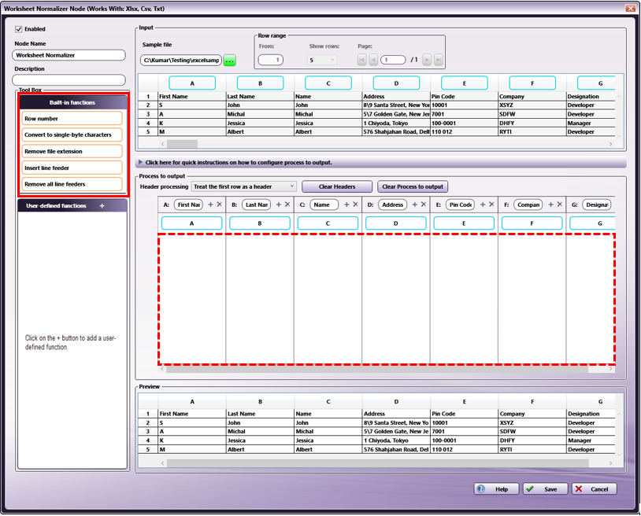Remove Company header column with X
641x516 pixels.
pyautogui.click(x=560, y=205)
